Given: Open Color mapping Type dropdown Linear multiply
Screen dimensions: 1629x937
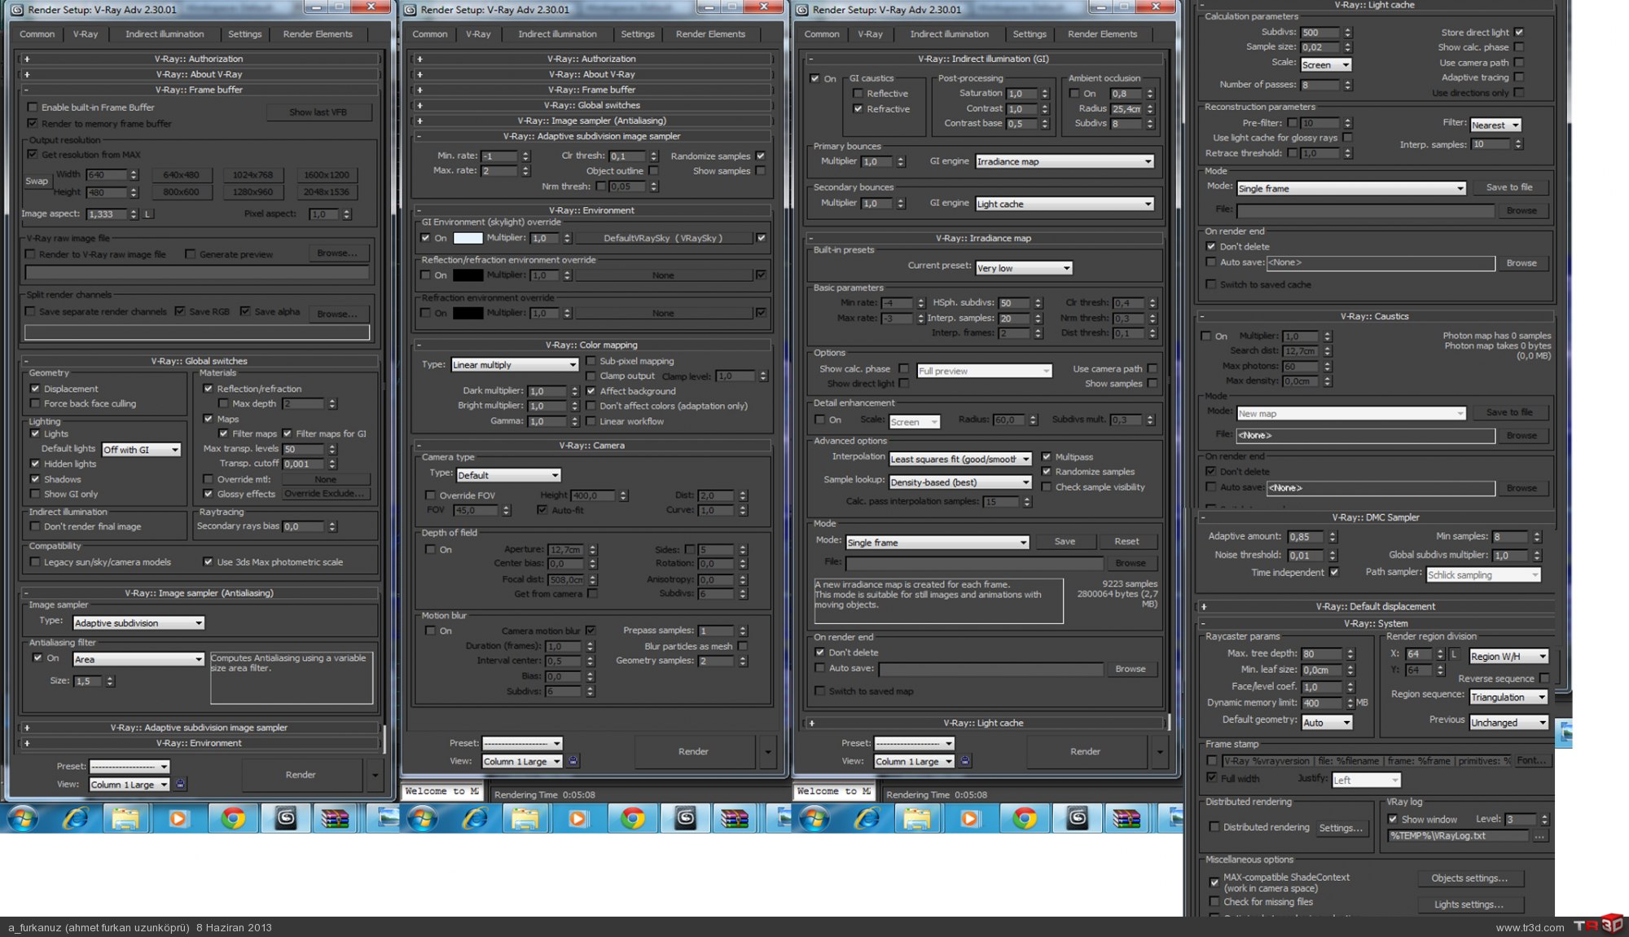Looking at the screenshot, I should point(515,365).
